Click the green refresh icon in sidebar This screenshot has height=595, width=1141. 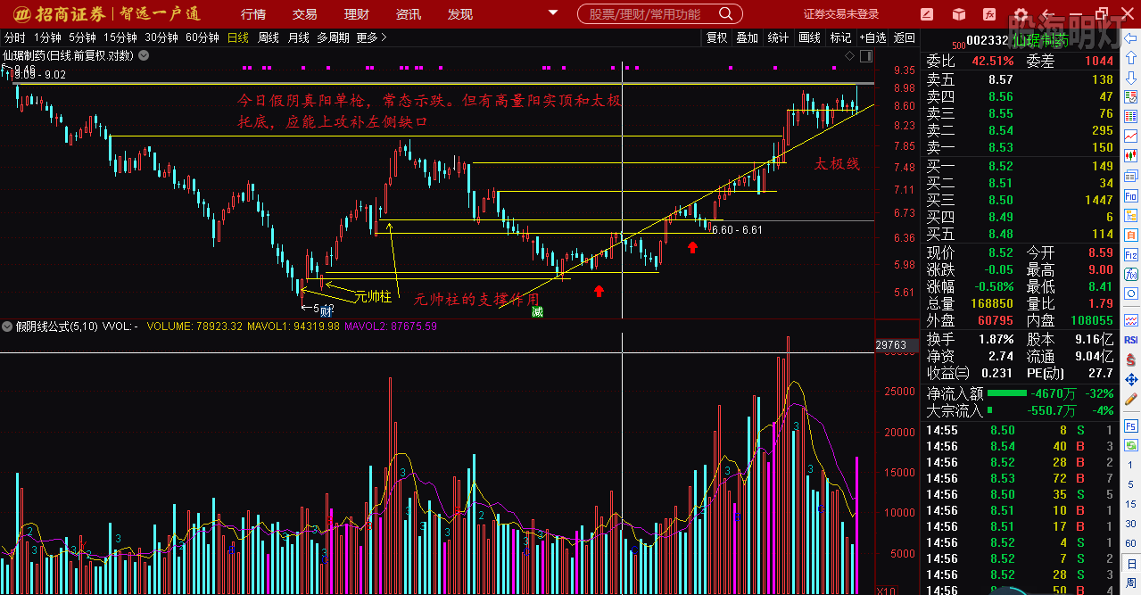click(x=1131, y=446)
